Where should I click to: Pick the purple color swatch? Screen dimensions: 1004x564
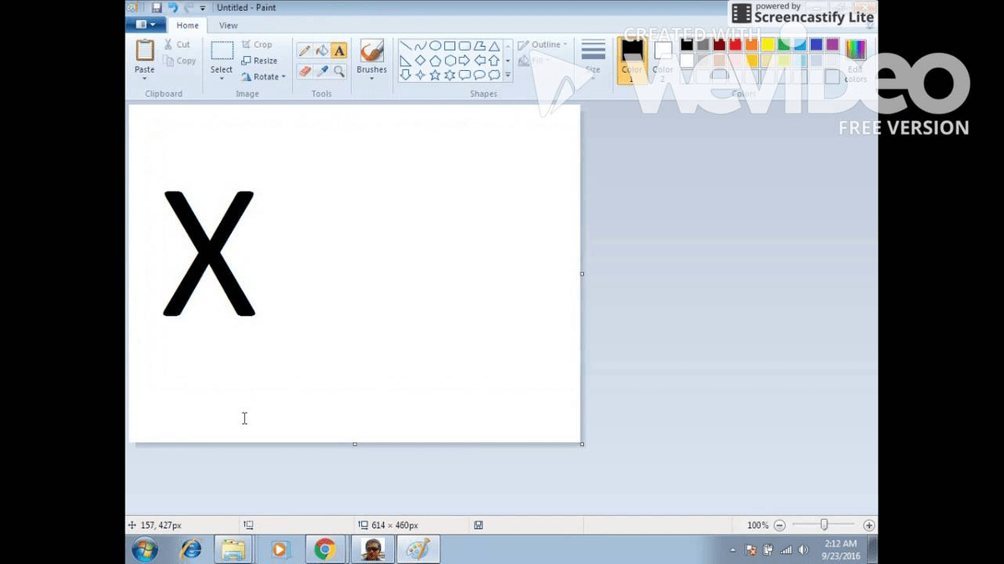coord(832,44)
